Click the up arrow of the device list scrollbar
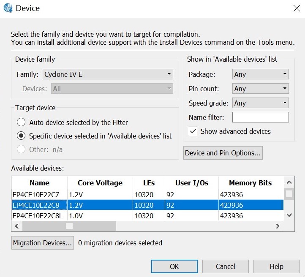Screen dimensions: 305x277 [289, 182]
